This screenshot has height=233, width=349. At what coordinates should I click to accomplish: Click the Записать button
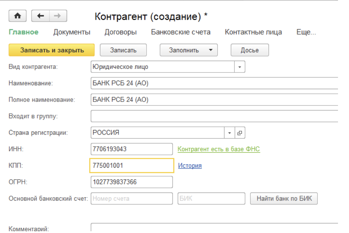tap(123, 50)
